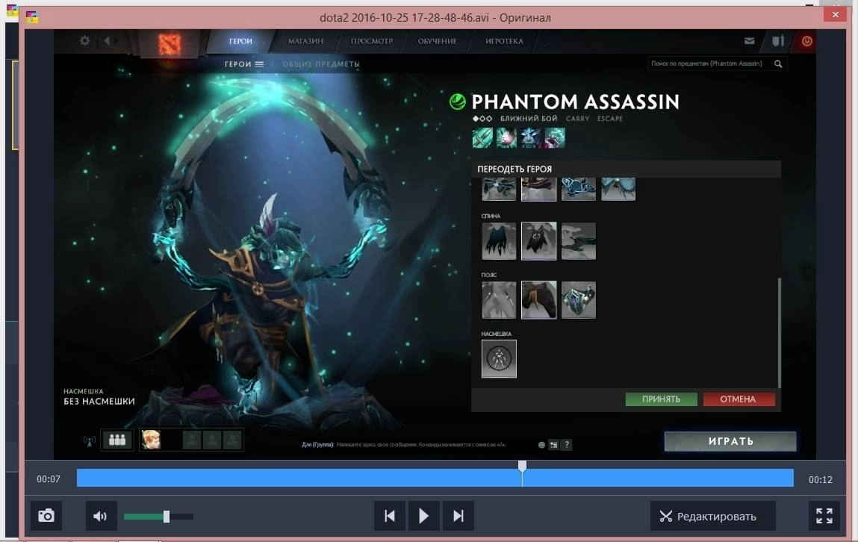Mute the video with the speaker icon
The width and height of the screenshot is (858, 542).
tap(101, 516)
